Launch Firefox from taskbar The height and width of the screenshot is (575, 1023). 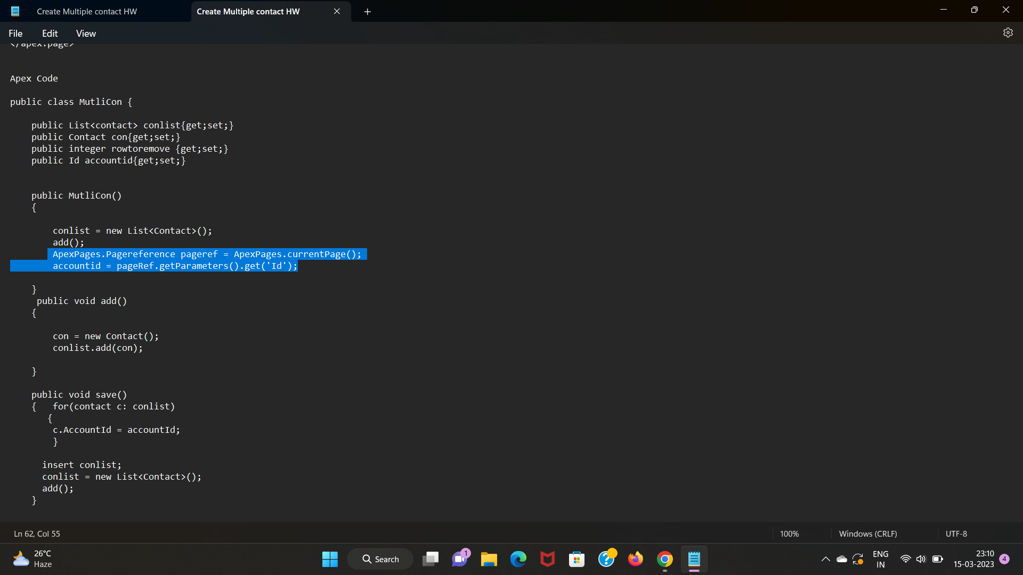[x=635, y=559]
